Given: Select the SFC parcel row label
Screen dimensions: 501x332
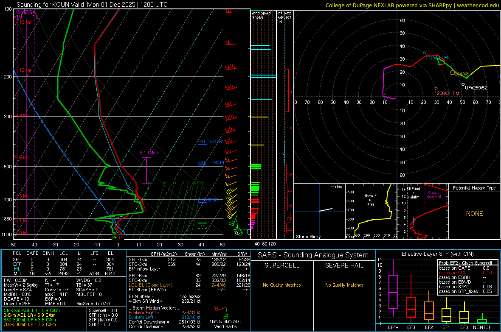Looking at the screenshot, I should tap(17, 259).
